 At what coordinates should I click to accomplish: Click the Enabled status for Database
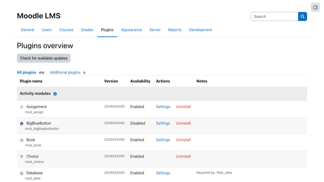137,173
